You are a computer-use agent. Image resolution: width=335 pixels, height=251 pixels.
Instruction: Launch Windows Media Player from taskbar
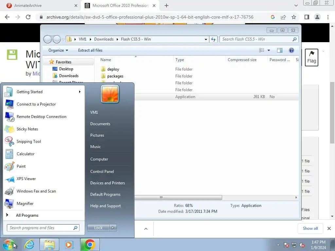(x=69, y=244)
